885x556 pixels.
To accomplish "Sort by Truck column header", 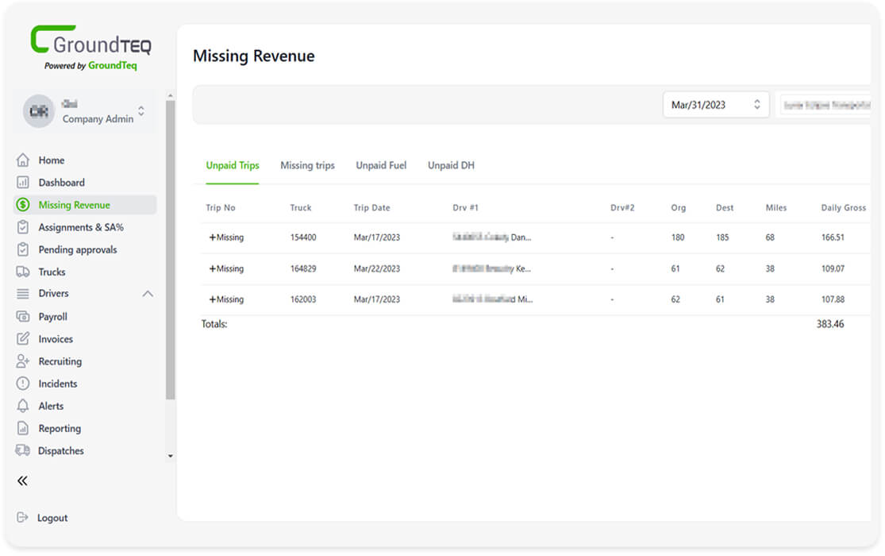I will point(301,208).
